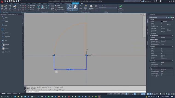Switch to Layout1 tab
Screen dimensions: 175x98
9,94
